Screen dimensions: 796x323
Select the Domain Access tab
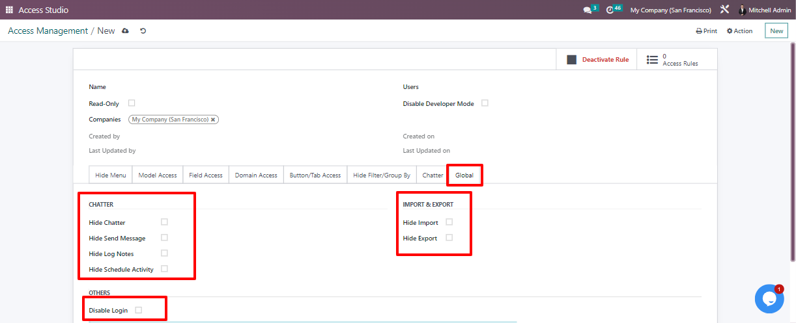(x=256, y=175)
